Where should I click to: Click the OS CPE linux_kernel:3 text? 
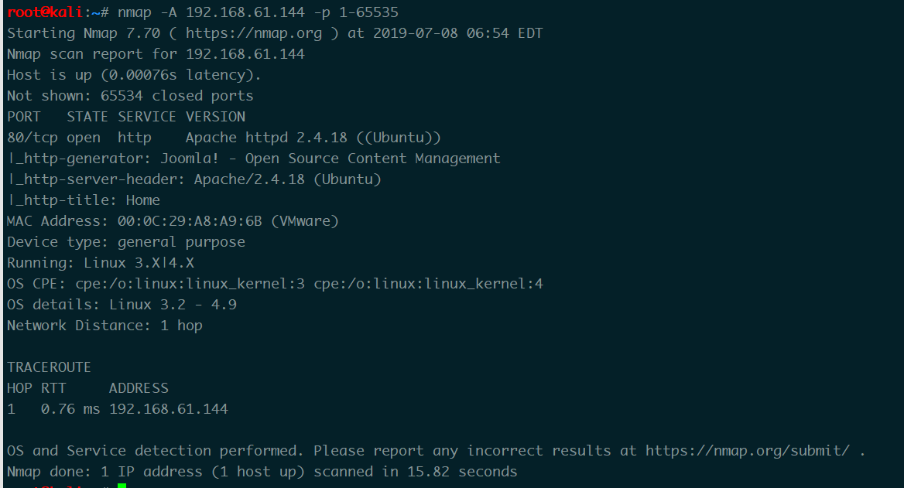pos(156,284)
